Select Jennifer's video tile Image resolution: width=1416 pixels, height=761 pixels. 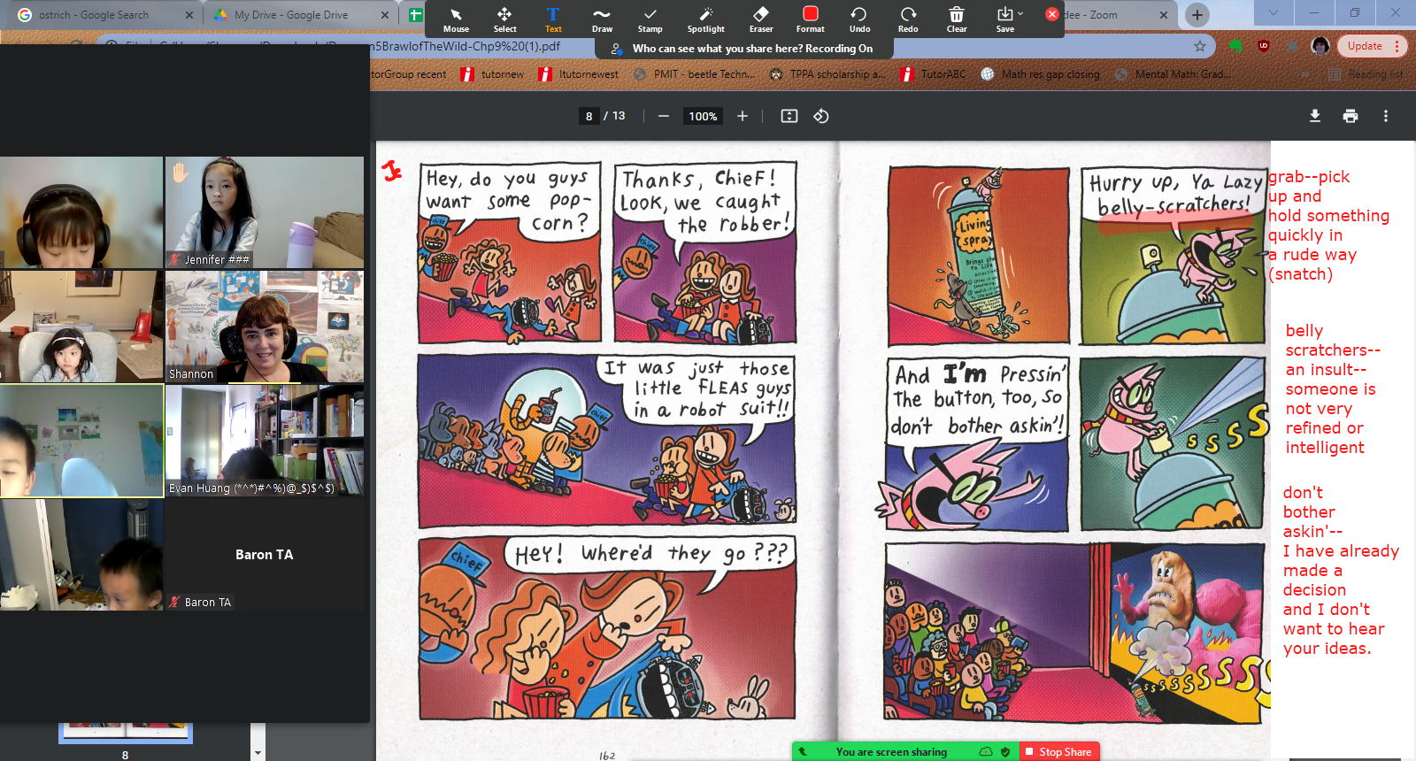pos(265,212)
